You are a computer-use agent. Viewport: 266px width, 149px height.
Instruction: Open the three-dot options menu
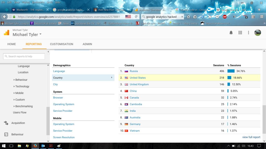click(x=249, y=33)
